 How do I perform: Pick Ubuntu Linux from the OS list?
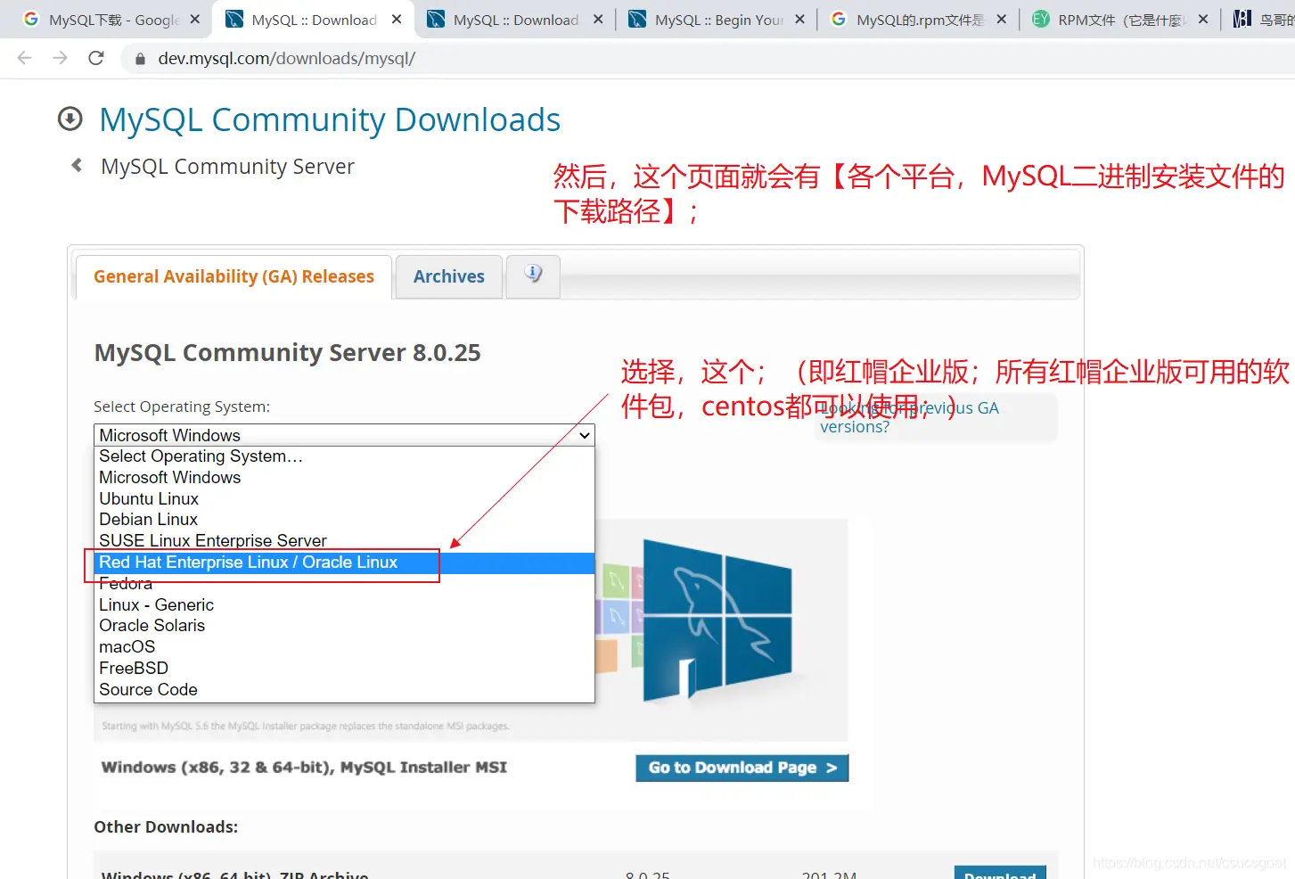pyautogui.click(x=344, y=499)
